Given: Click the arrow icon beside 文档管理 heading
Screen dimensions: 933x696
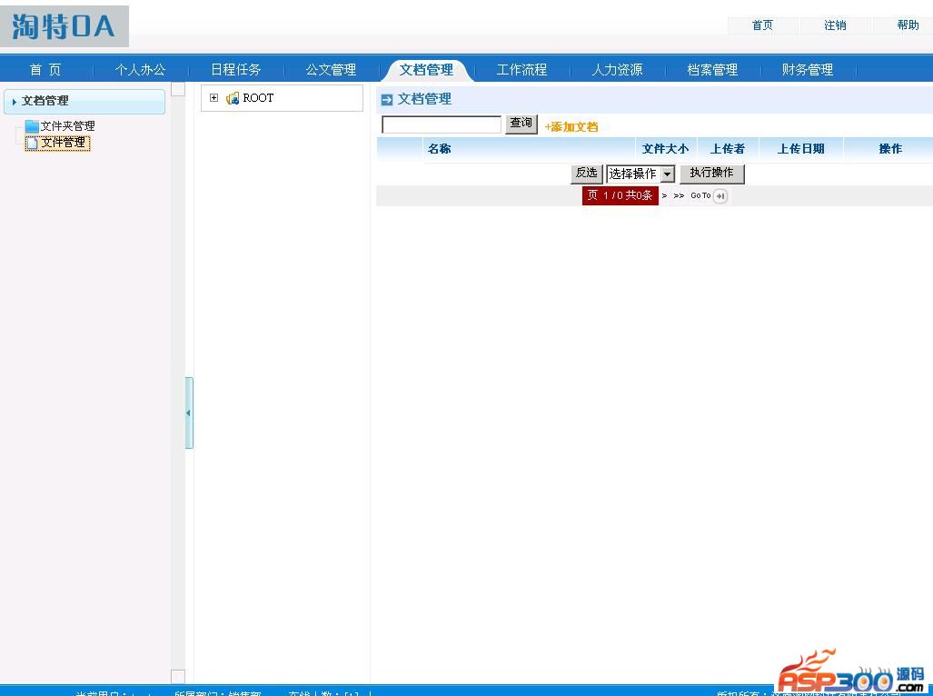Looking at the screenshot, I should click(387, 99).
